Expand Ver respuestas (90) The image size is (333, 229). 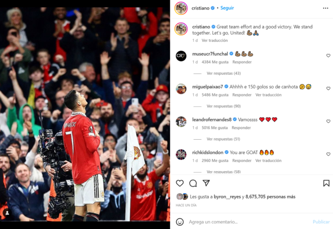[223, 106]
